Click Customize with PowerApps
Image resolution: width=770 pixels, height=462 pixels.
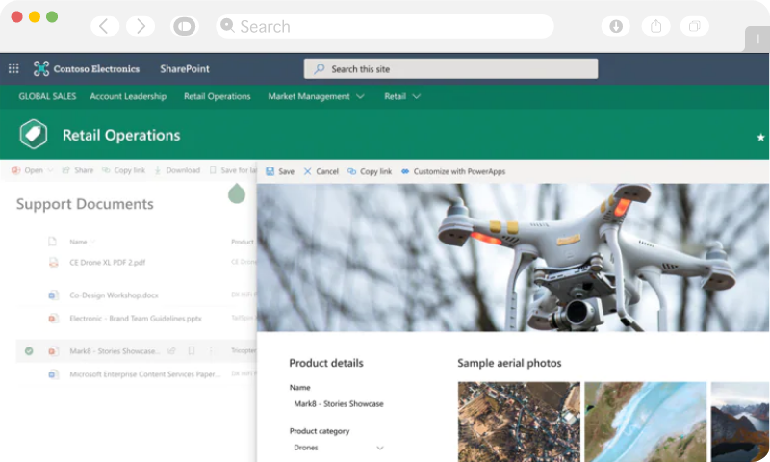point(452,171)
